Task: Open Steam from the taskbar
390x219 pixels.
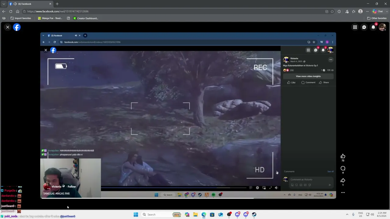Action: click(x=254, y=214)
